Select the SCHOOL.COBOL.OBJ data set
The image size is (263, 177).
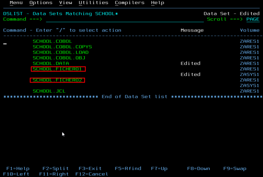(x=59, y=58)
